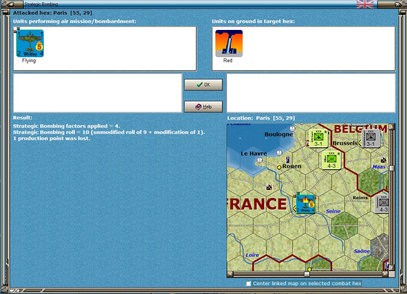Screen dimensions: 407x294
Task: Click the Brussels city label on the map
Action: (345, 143)
